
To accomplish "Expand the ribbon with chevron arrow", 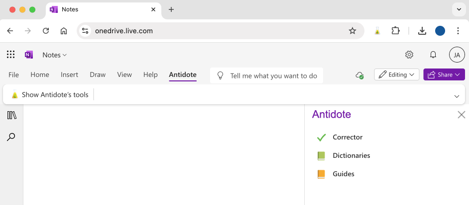I will pos(457,96).
